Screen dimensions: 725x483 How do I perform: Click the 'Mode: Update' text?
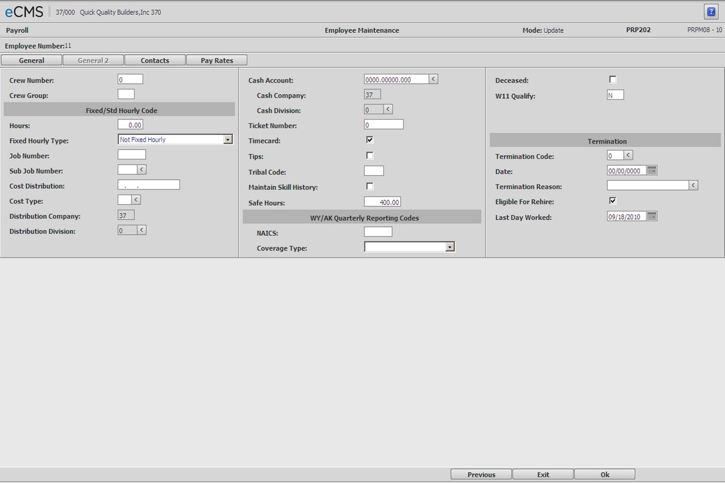click(x=543, y=30)
